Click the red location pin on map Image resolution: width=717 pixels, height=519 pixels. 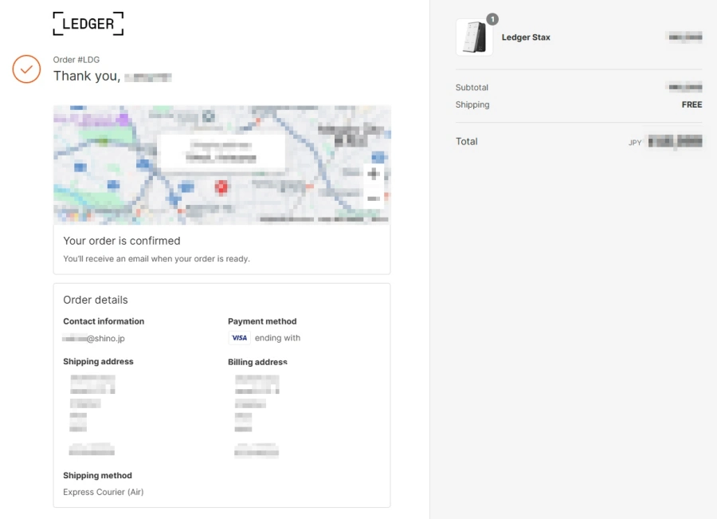point(221,187)
